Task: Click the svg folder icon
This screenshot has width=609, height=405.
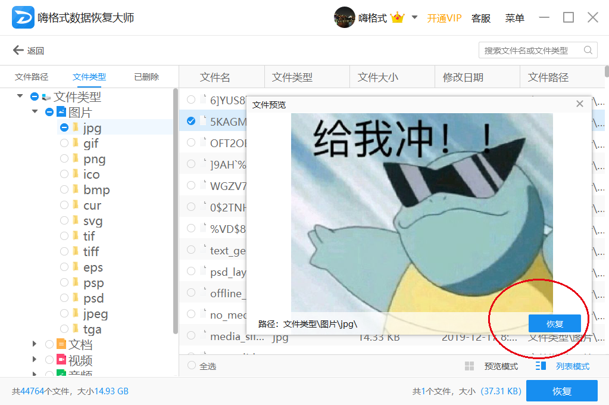Action: (x=76, y=220)
